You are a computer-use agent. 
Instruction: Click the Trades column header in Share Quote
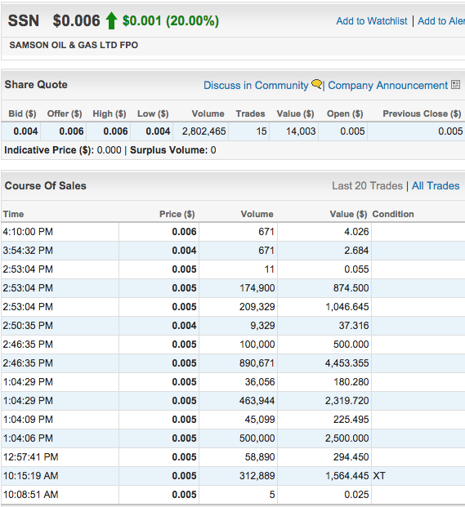click(250, 113)
